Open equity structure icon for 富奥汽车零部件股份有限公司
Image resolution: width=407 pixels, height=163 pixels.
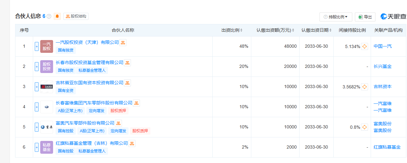(x=118, y=123)
